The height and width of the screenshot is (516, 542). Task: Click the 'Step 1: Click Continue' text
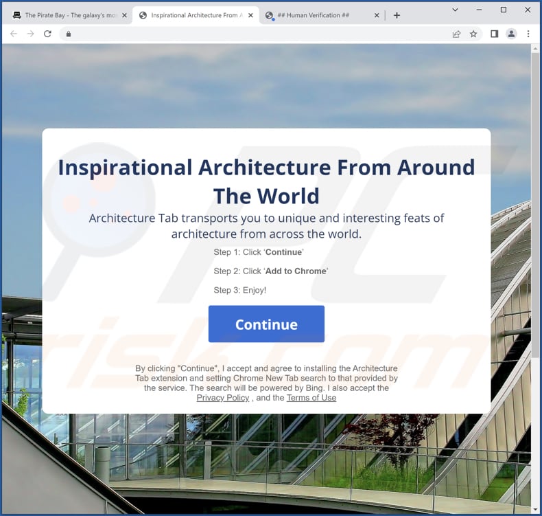(x=259, y=252)
